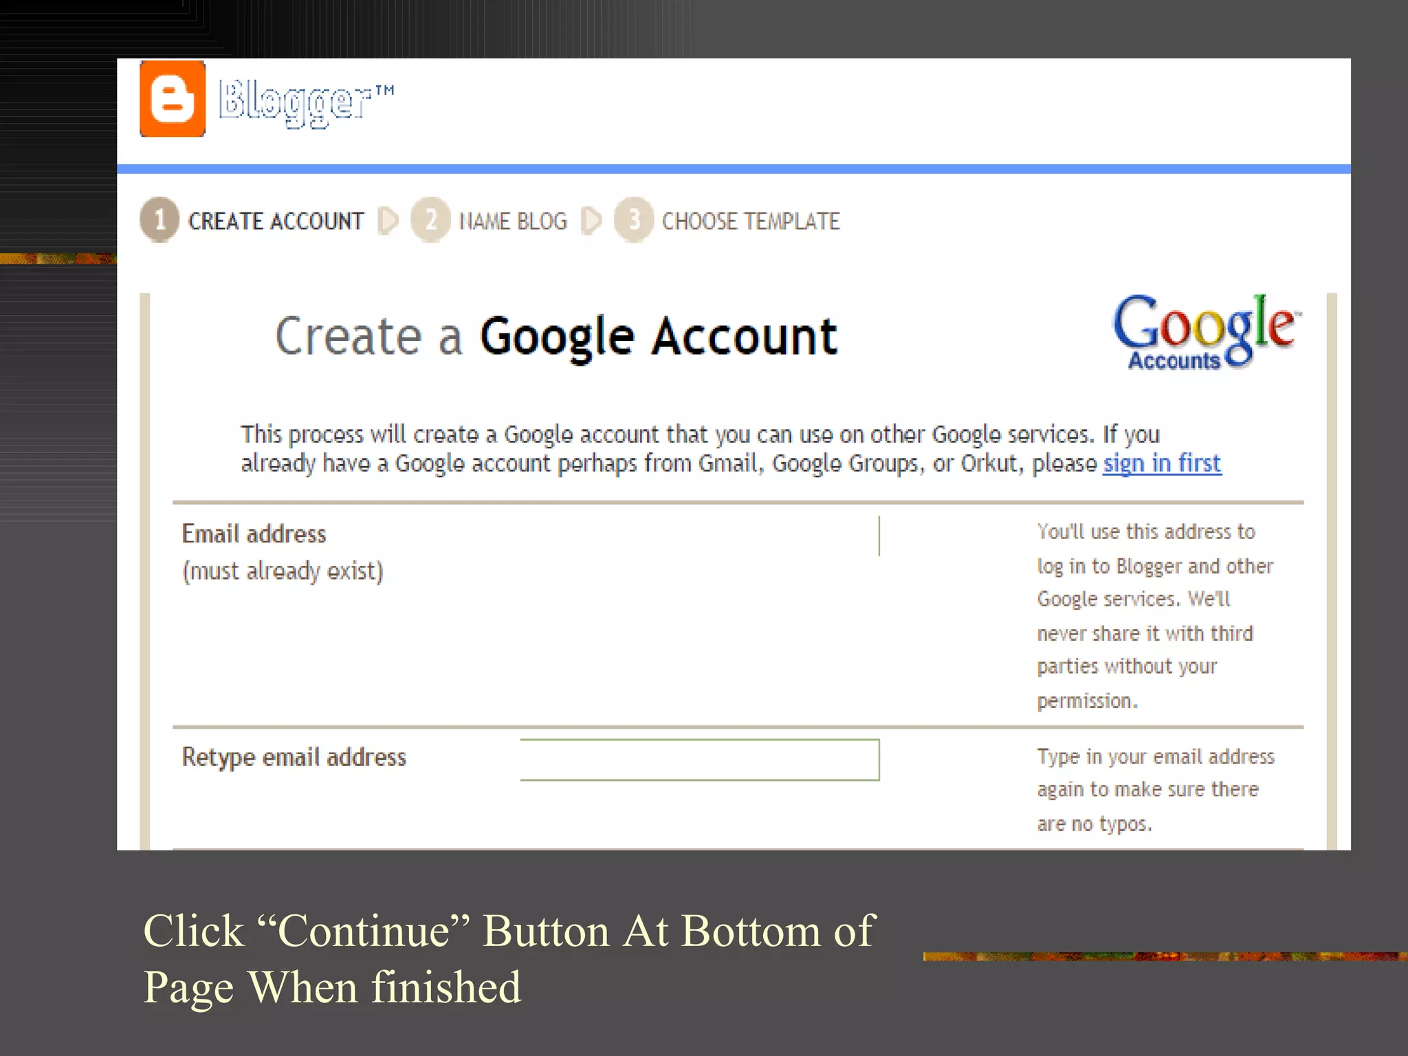Focus the Email address input field
The image size is (1408, 1056).
coord(700,536)
